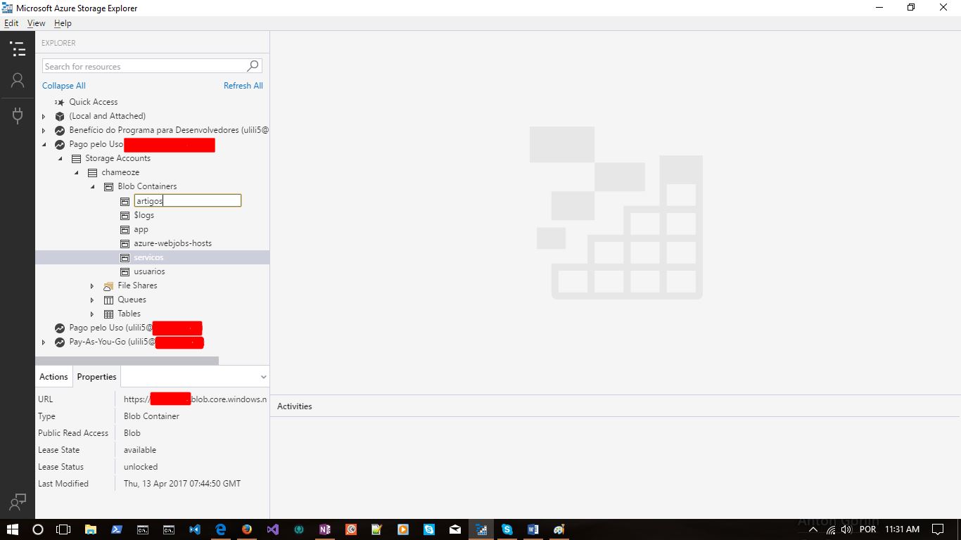Collapse the chameoze storage account
Image resolution: width=961 pixels, height=540 pixels.
click(76, 172)
